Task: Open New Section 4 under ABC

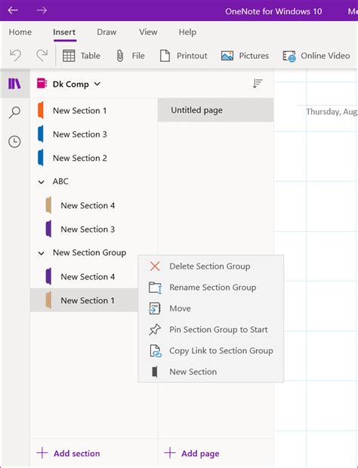Action: point(94,205)
